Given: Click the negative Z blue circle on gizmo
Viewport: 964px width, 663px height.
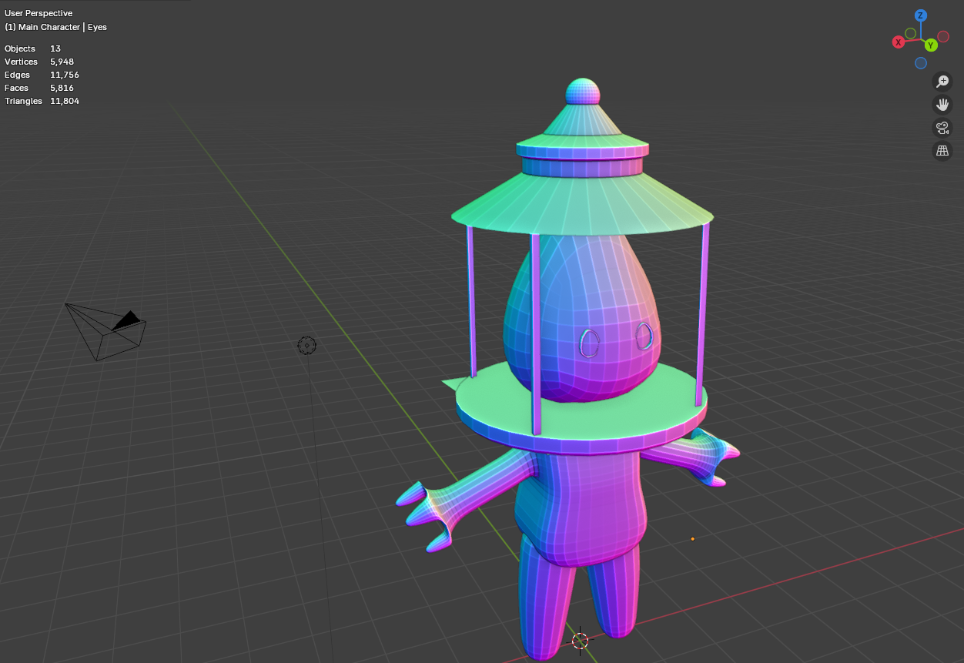Looking at the screenshot, I should [x=921, y=63].
